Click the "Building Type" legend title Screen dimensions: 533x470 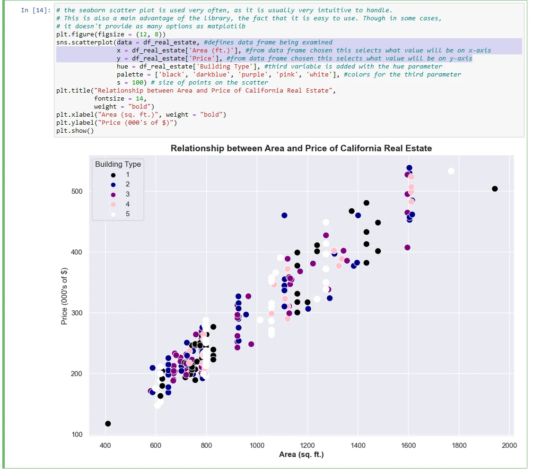pyautogui.click(x=118, y=164)
